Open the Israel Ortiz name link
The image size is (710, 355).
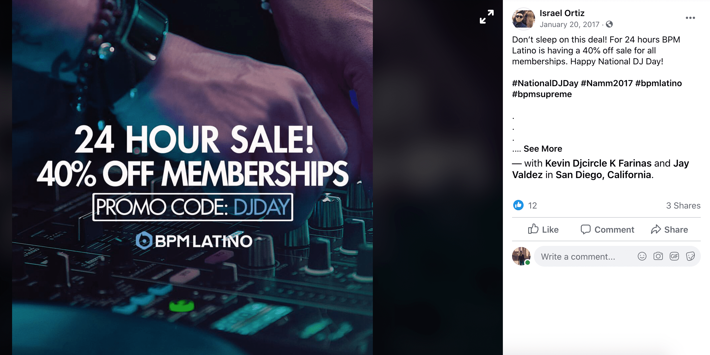562,13
